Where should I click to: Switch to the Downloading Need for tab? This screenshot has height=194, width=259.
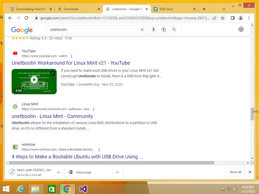click(x=31, y=9)
